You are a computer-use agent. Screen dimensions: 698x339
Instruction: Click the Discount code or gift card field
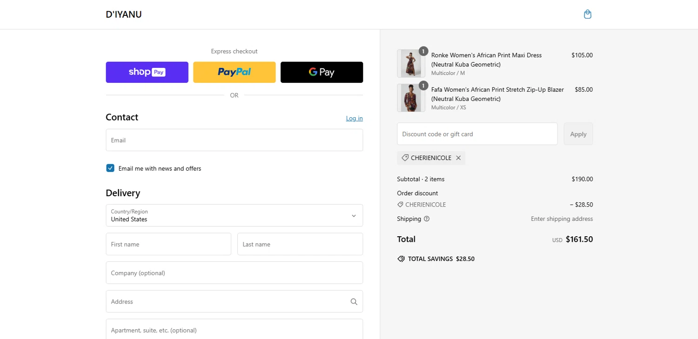477,134
